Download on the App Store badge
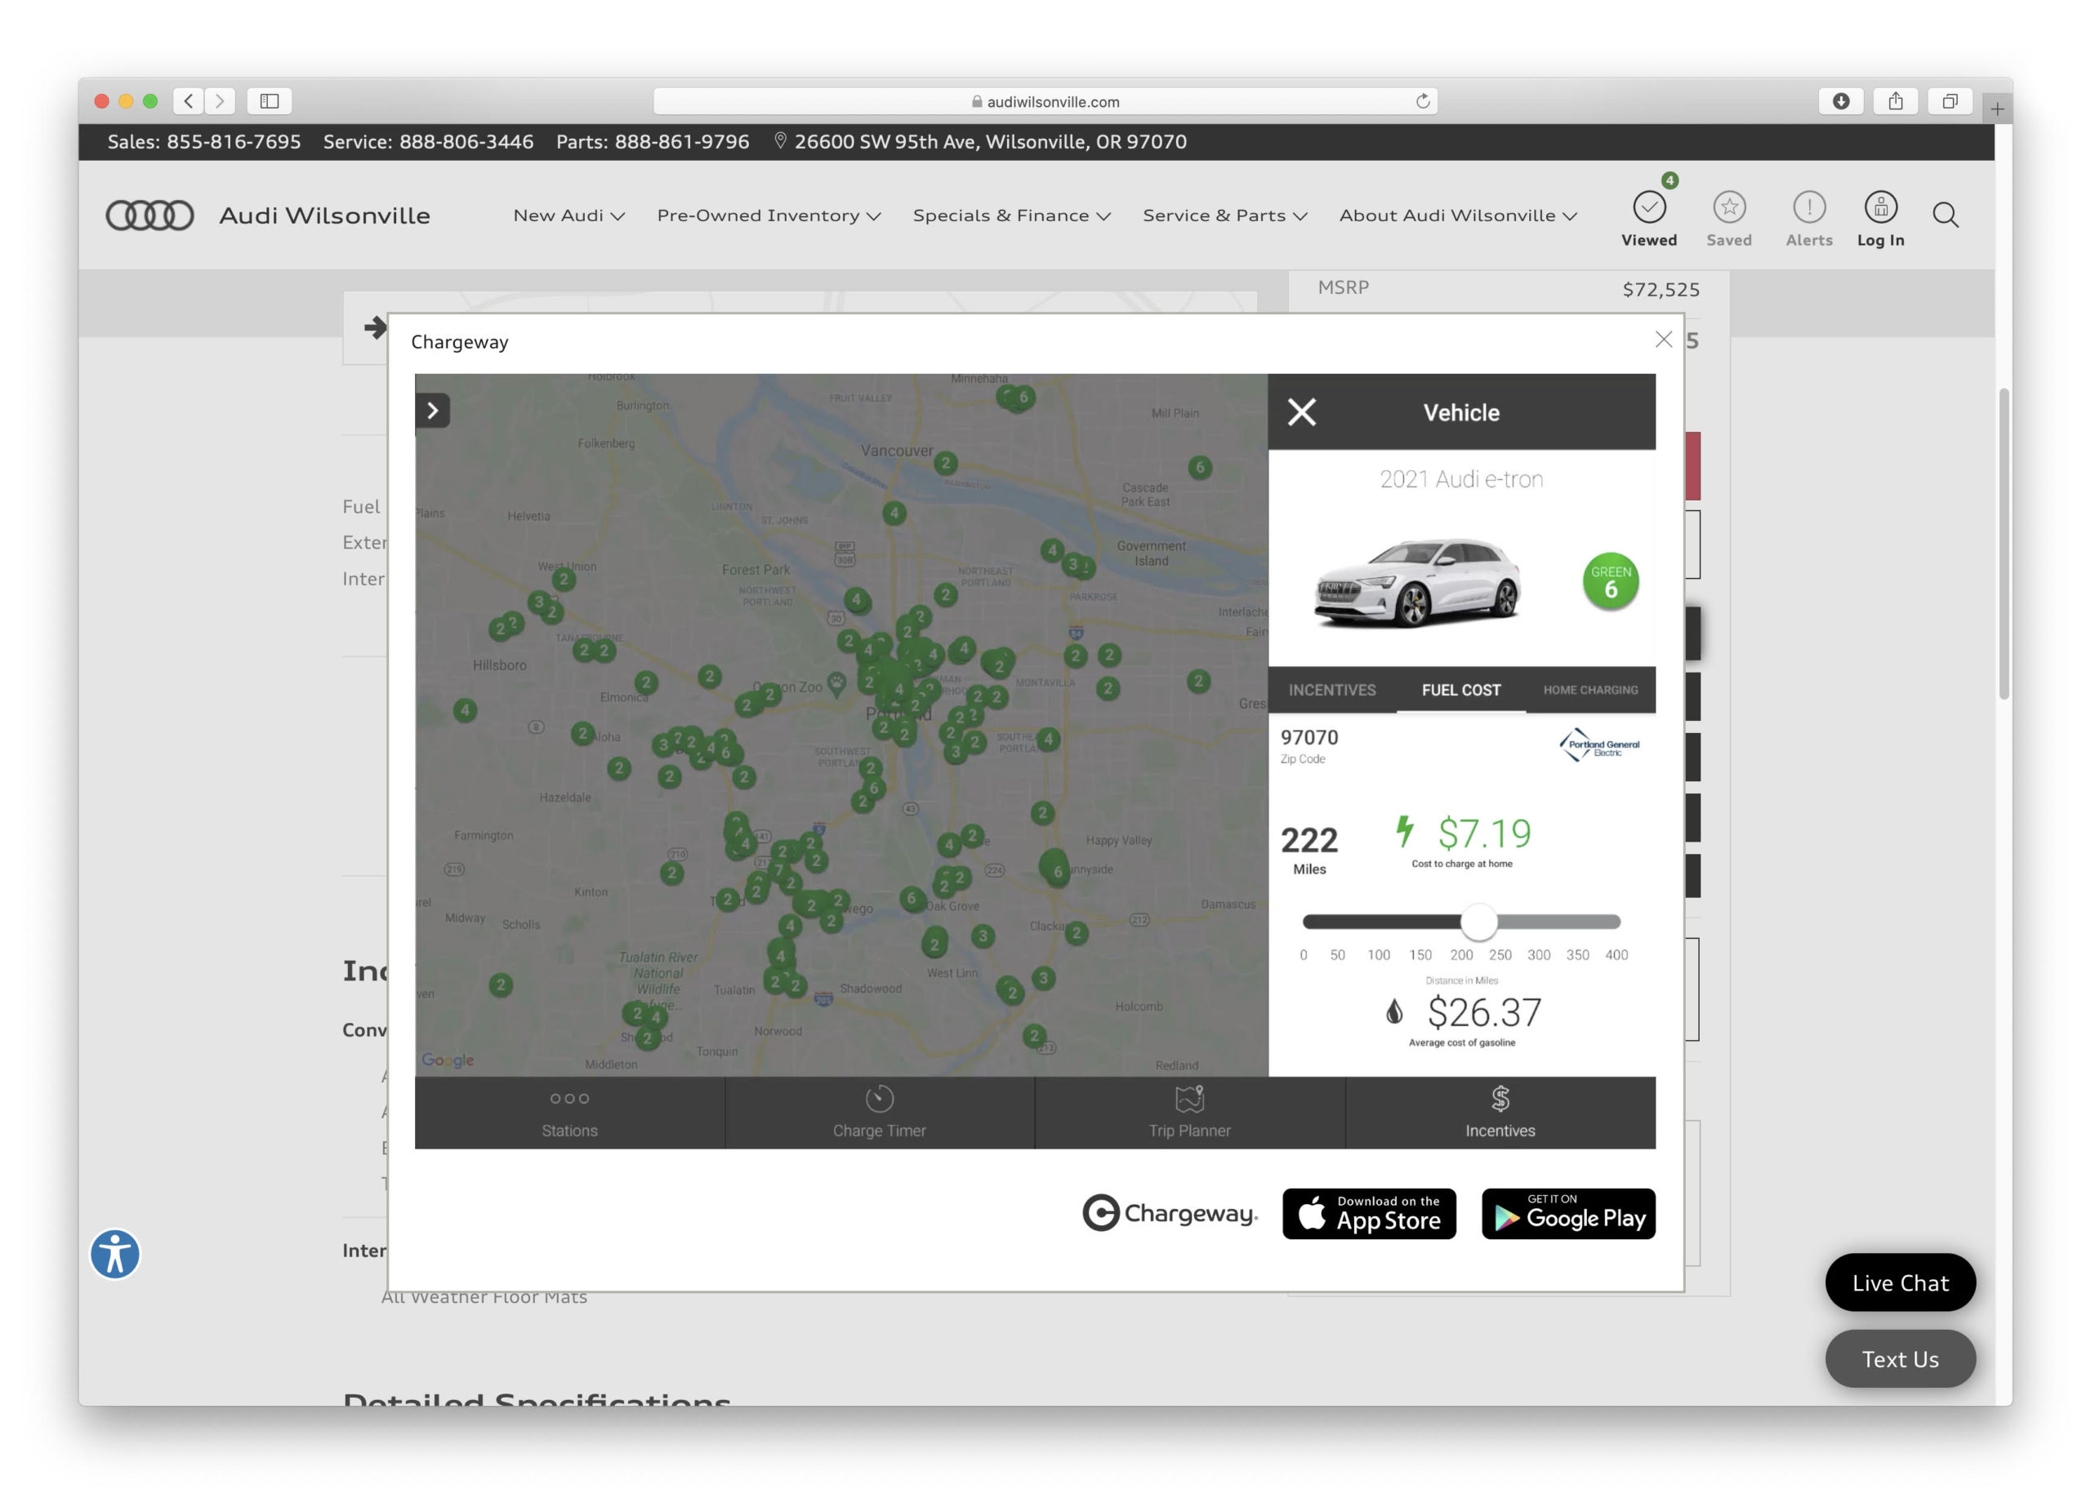The height and width of the screenshot is (1498, 2091). tap(1368, 1213)
